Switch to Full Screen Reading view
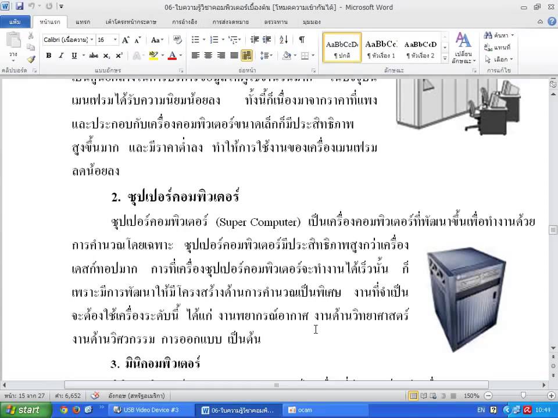The image size is (558, 418). [424, 395]
